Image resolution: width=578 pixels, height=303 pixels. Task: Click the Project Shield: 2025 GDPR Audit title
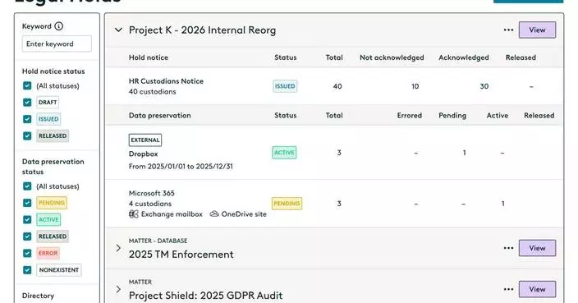click(206, 296)
